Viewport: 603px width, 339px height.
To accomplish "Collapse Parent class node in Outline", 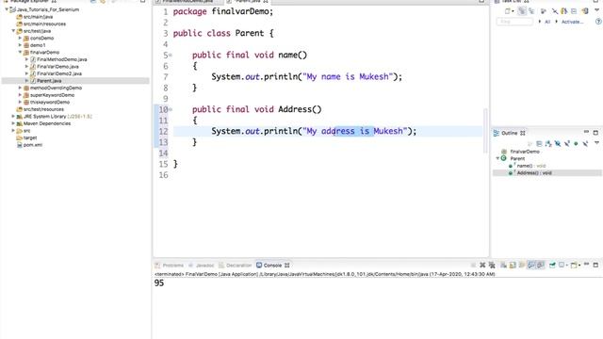I will click(x=497, y=158).
